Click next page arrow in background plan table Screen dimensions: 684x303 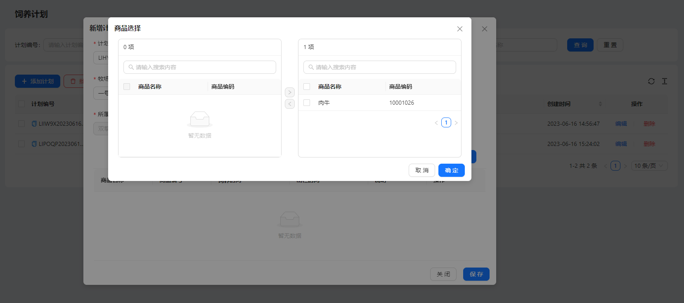(x=625, y=166)
